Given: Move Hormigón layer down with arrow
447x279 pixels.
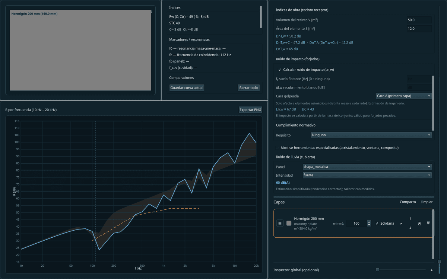Looking at the screenshot, I should tap(410, 228).
